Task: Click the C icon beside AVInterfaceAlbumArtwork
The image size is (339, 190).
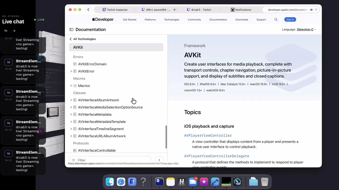Action: (x=75, y=100)
